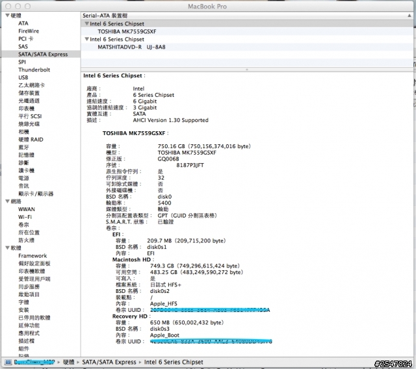This screenshot has height=369, width=416.
Task: Open the 印表機 sidebar item
Action: [x=26, y=108]
